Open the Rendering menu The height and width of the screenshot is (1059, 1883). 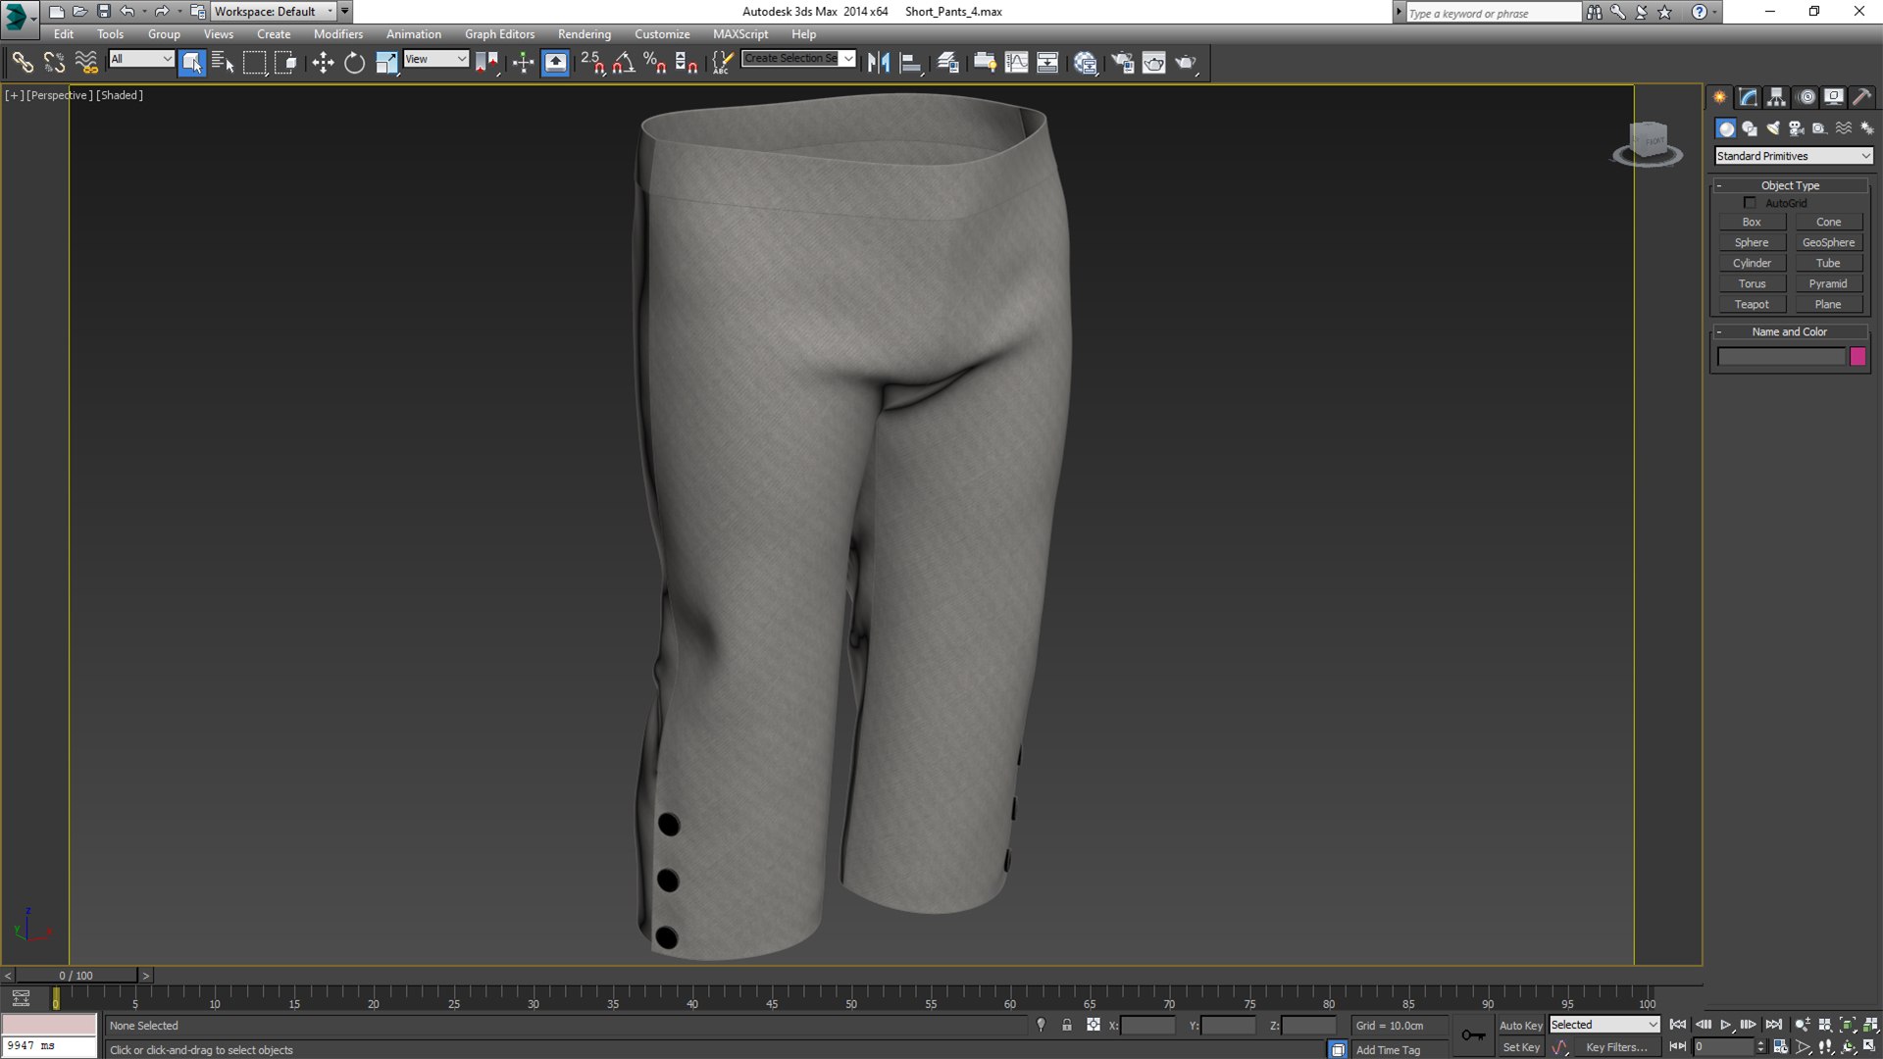pyautogui.click(x=585, y=34)
